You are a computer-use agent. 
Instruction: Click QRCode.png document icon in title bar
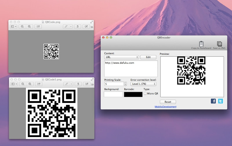click(x=43, y=22)
